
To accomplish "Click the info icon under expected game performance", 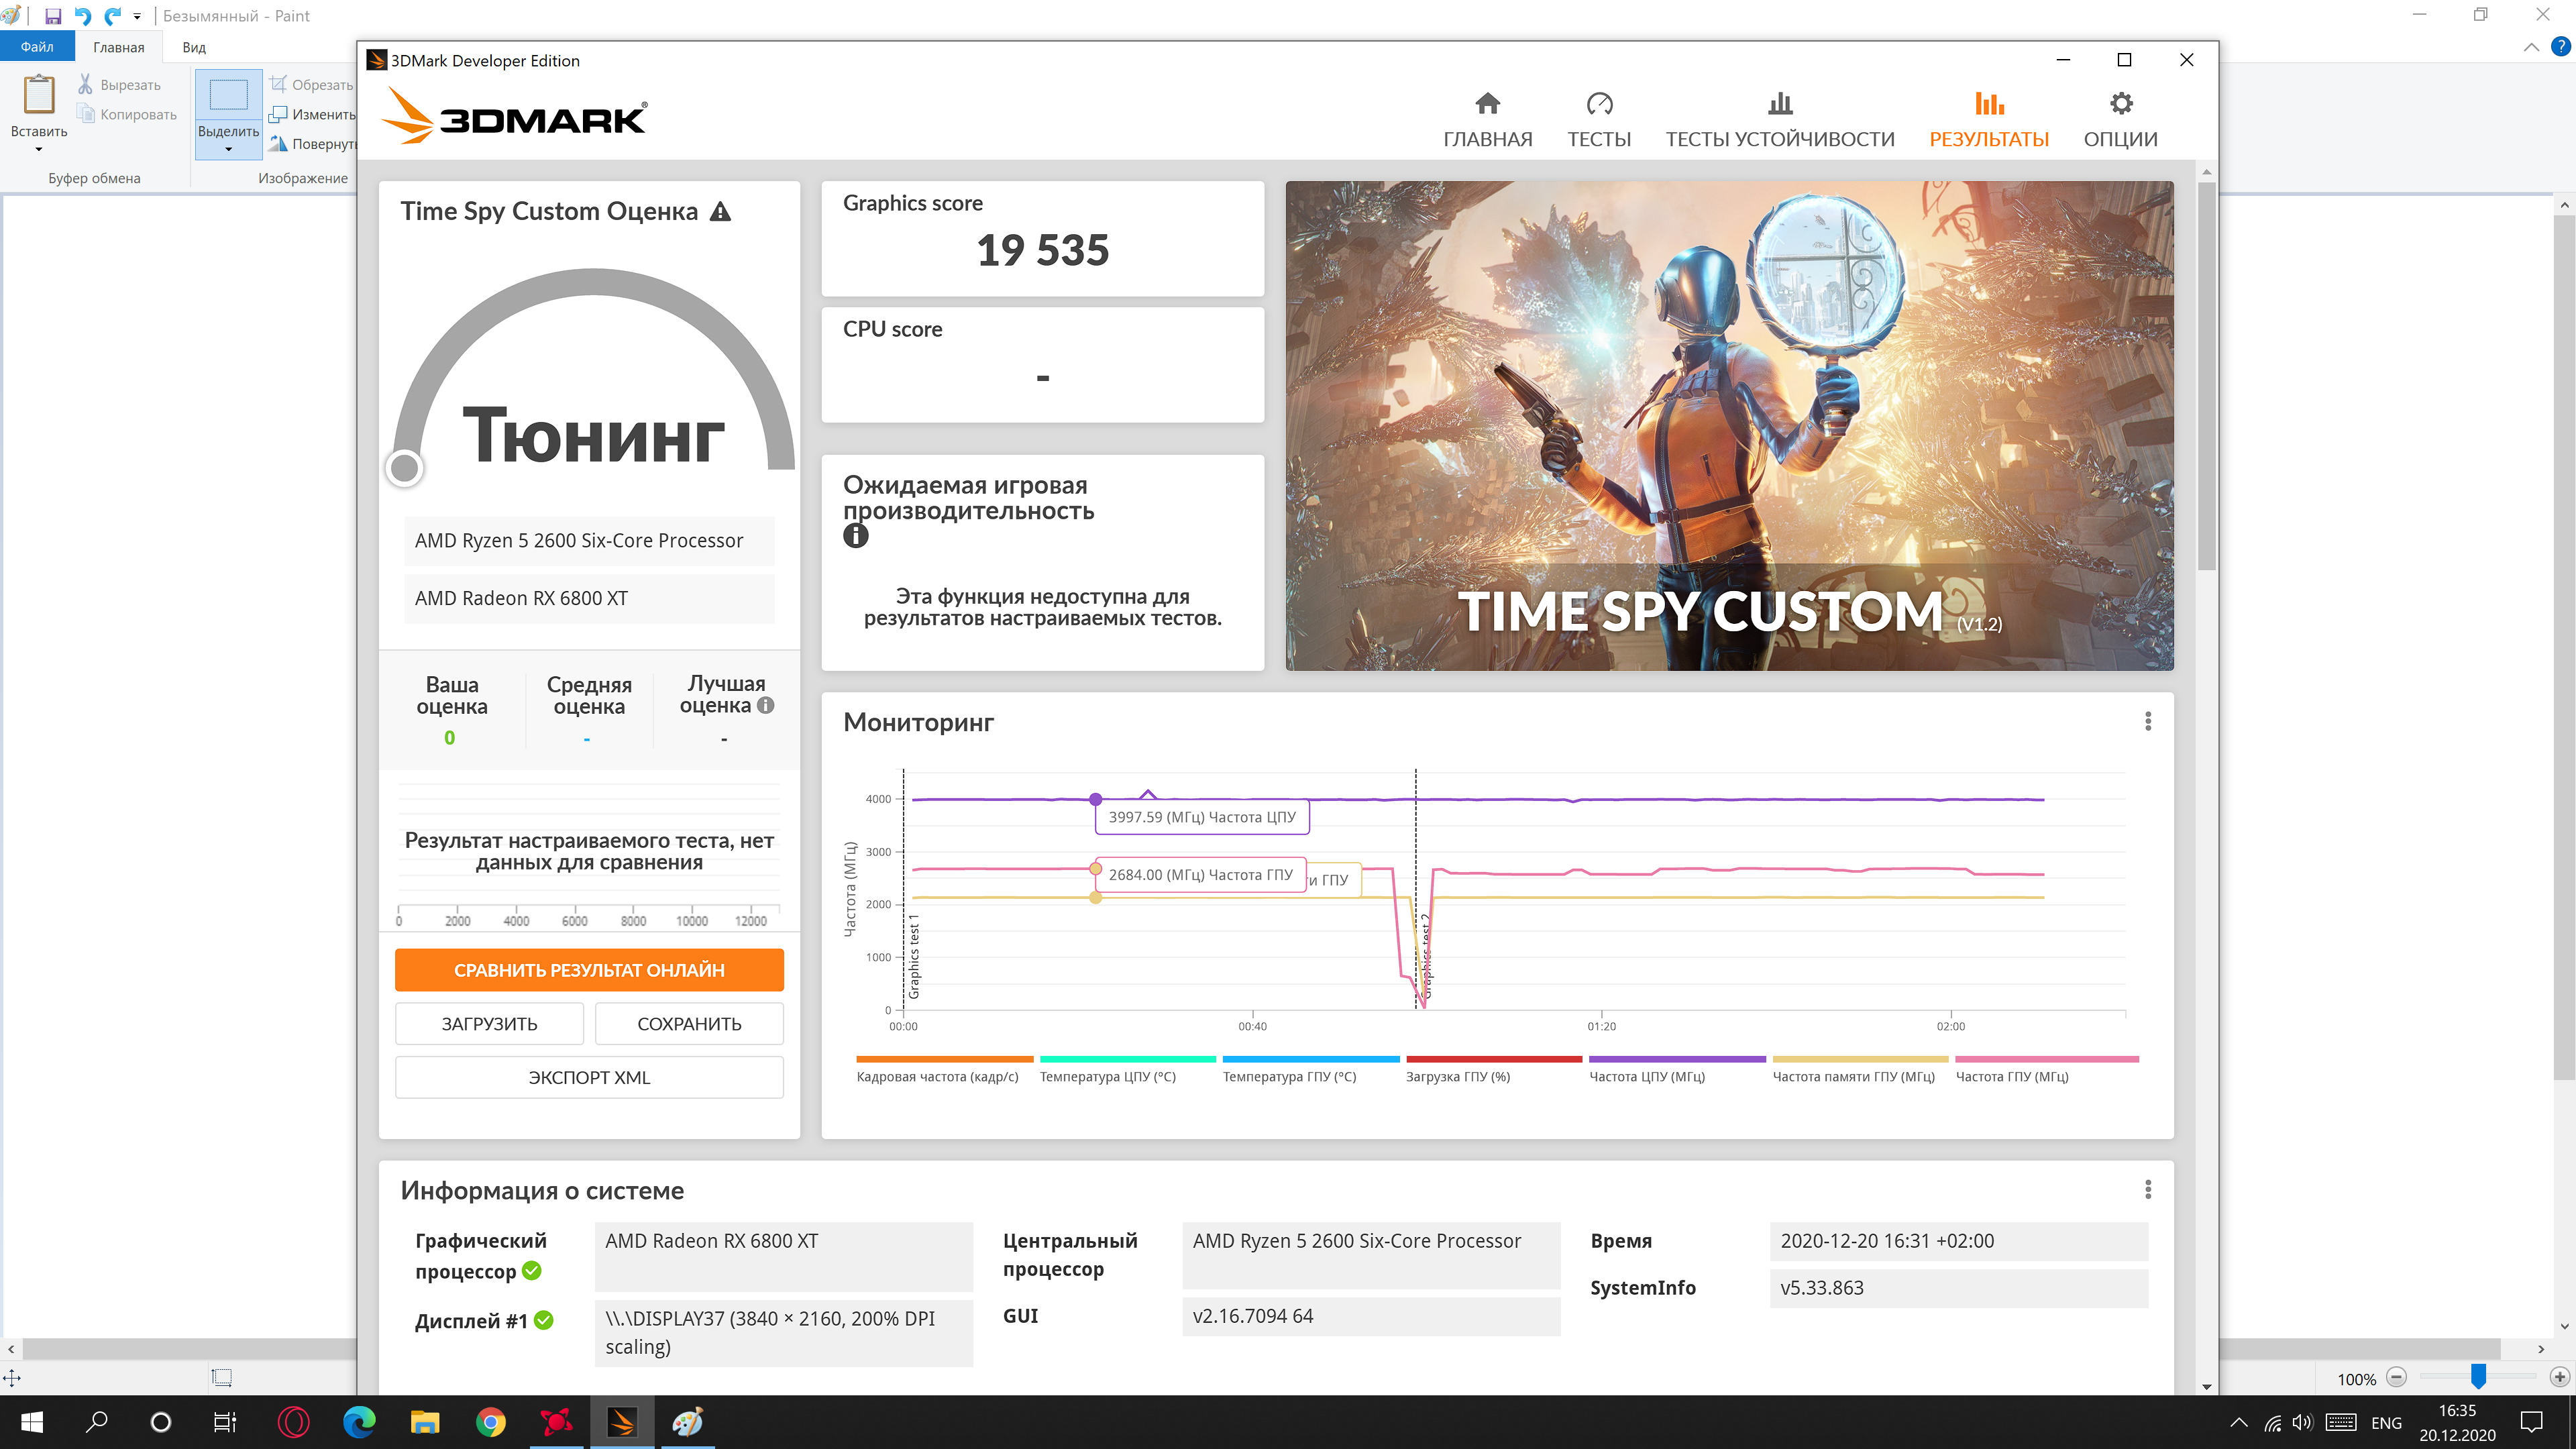I will (x=856, y=536).
